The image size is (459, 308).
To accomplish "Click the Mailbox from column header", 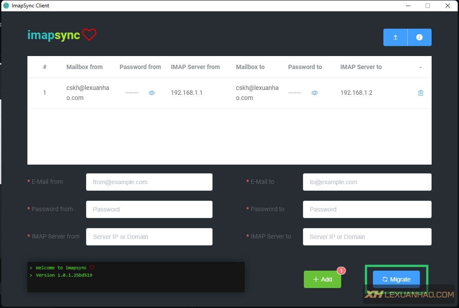I will 85,67.
